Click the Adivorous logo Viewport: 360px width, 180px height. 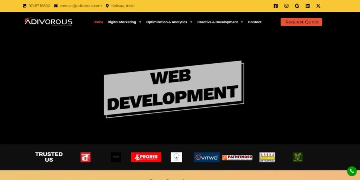click(49, 22)
